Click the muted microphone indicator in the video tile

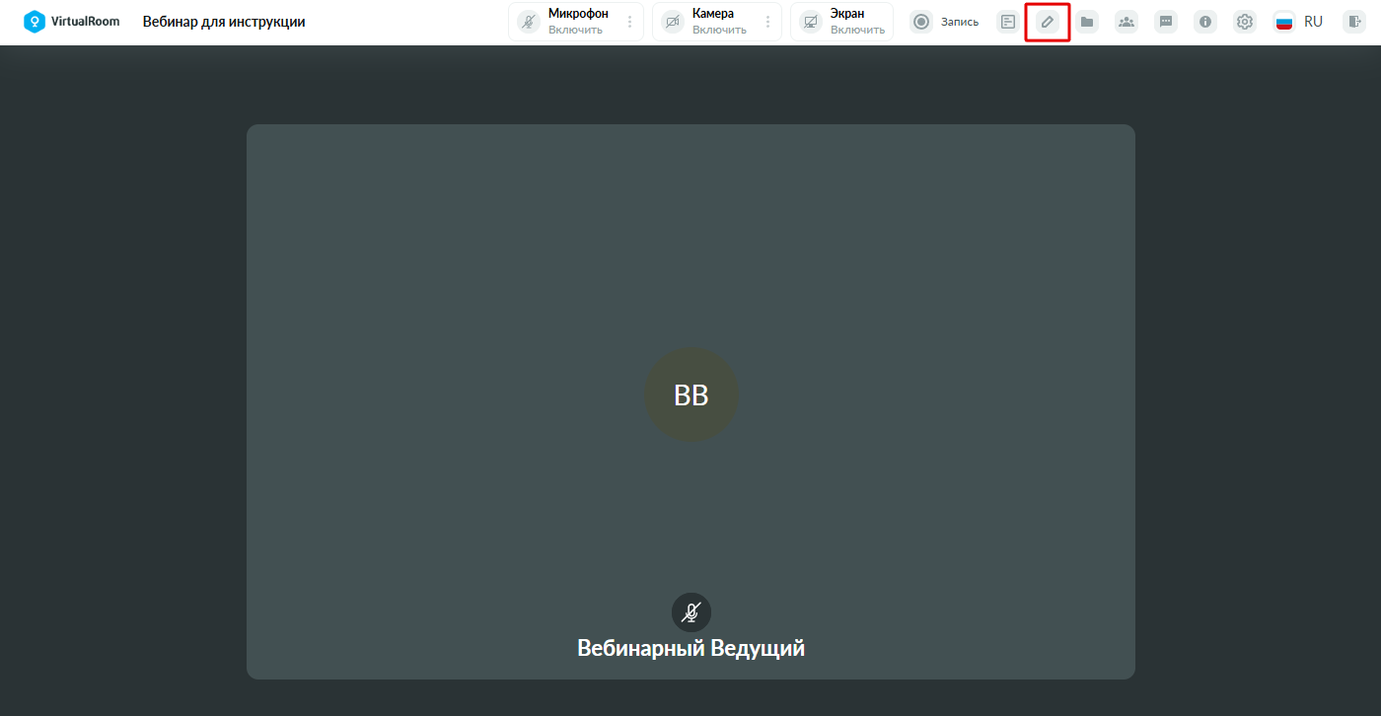pyautogui.click(x=691, y=612)
